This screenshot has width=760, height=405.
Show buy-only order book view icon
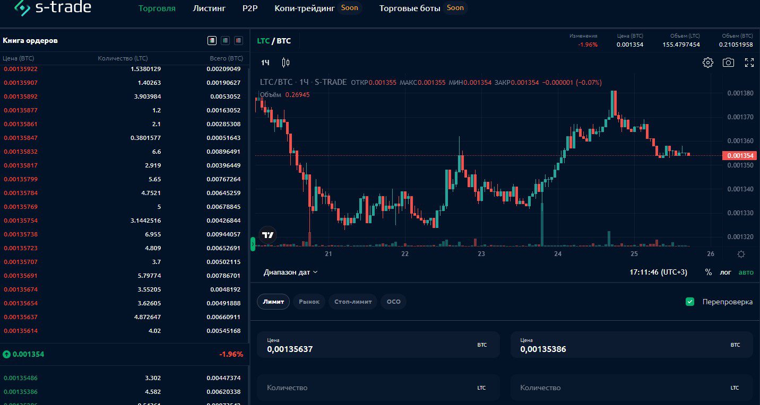coord(225,40)
